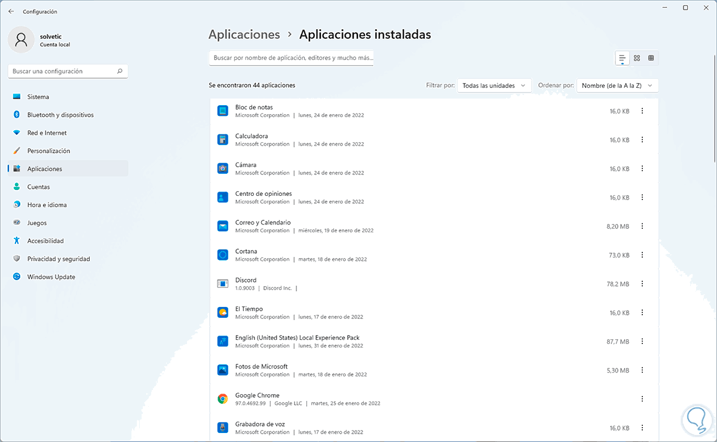The image size is (717, 442).
Task: Click the Discord app name
Action: point(246,280)
